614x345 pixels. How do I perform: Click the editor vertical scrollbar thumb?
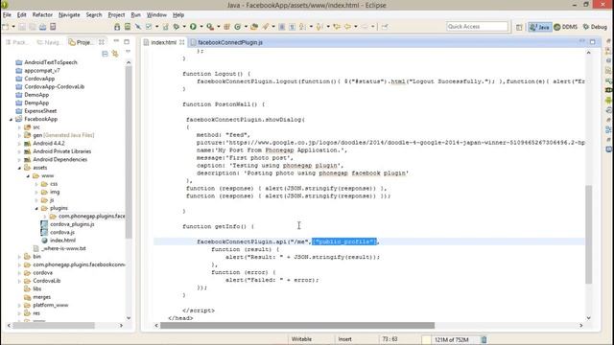[x=588, y=234]
